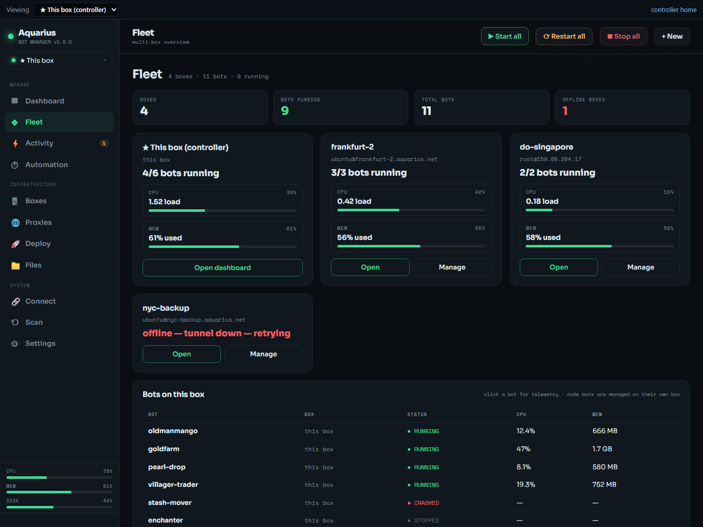Click the Files folder icon
The width and height of the screenshot is (703, 527).
(15, 265)
